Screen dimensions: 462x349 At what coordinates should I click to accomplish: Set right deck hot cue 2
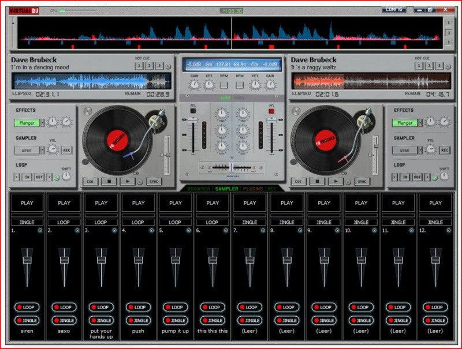(x=429, y=65)
